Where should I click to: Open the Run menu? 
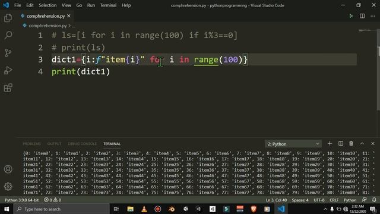91,5
